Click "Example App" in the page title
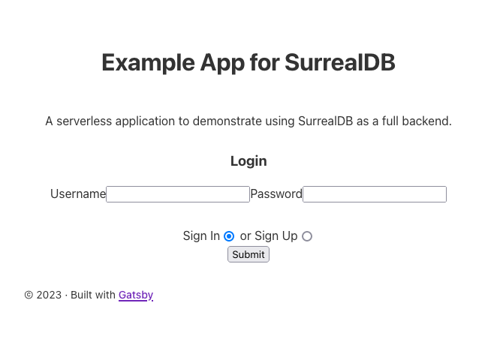 173,62
